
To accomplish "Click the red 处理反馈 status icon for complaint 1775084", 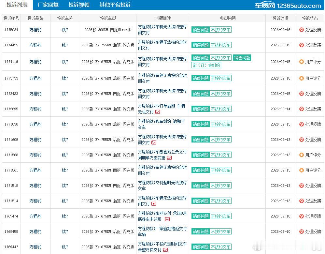I will pyautogui.click(x=301, y=30).
